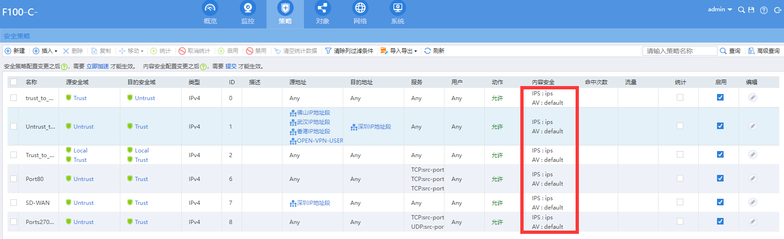Click the 源安全域 column header
Viewport: 784px width, 239px height.
[x=77, y=82]
